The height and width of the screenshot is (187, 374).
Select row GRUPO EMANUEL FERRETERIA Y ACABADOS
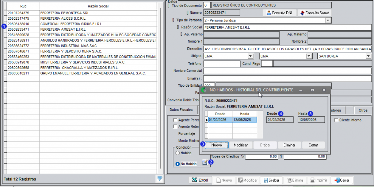(x=82, y=73)
